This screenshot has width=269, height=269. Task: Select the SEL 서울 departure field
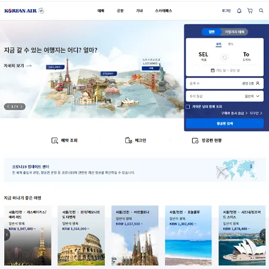[203, 56]
